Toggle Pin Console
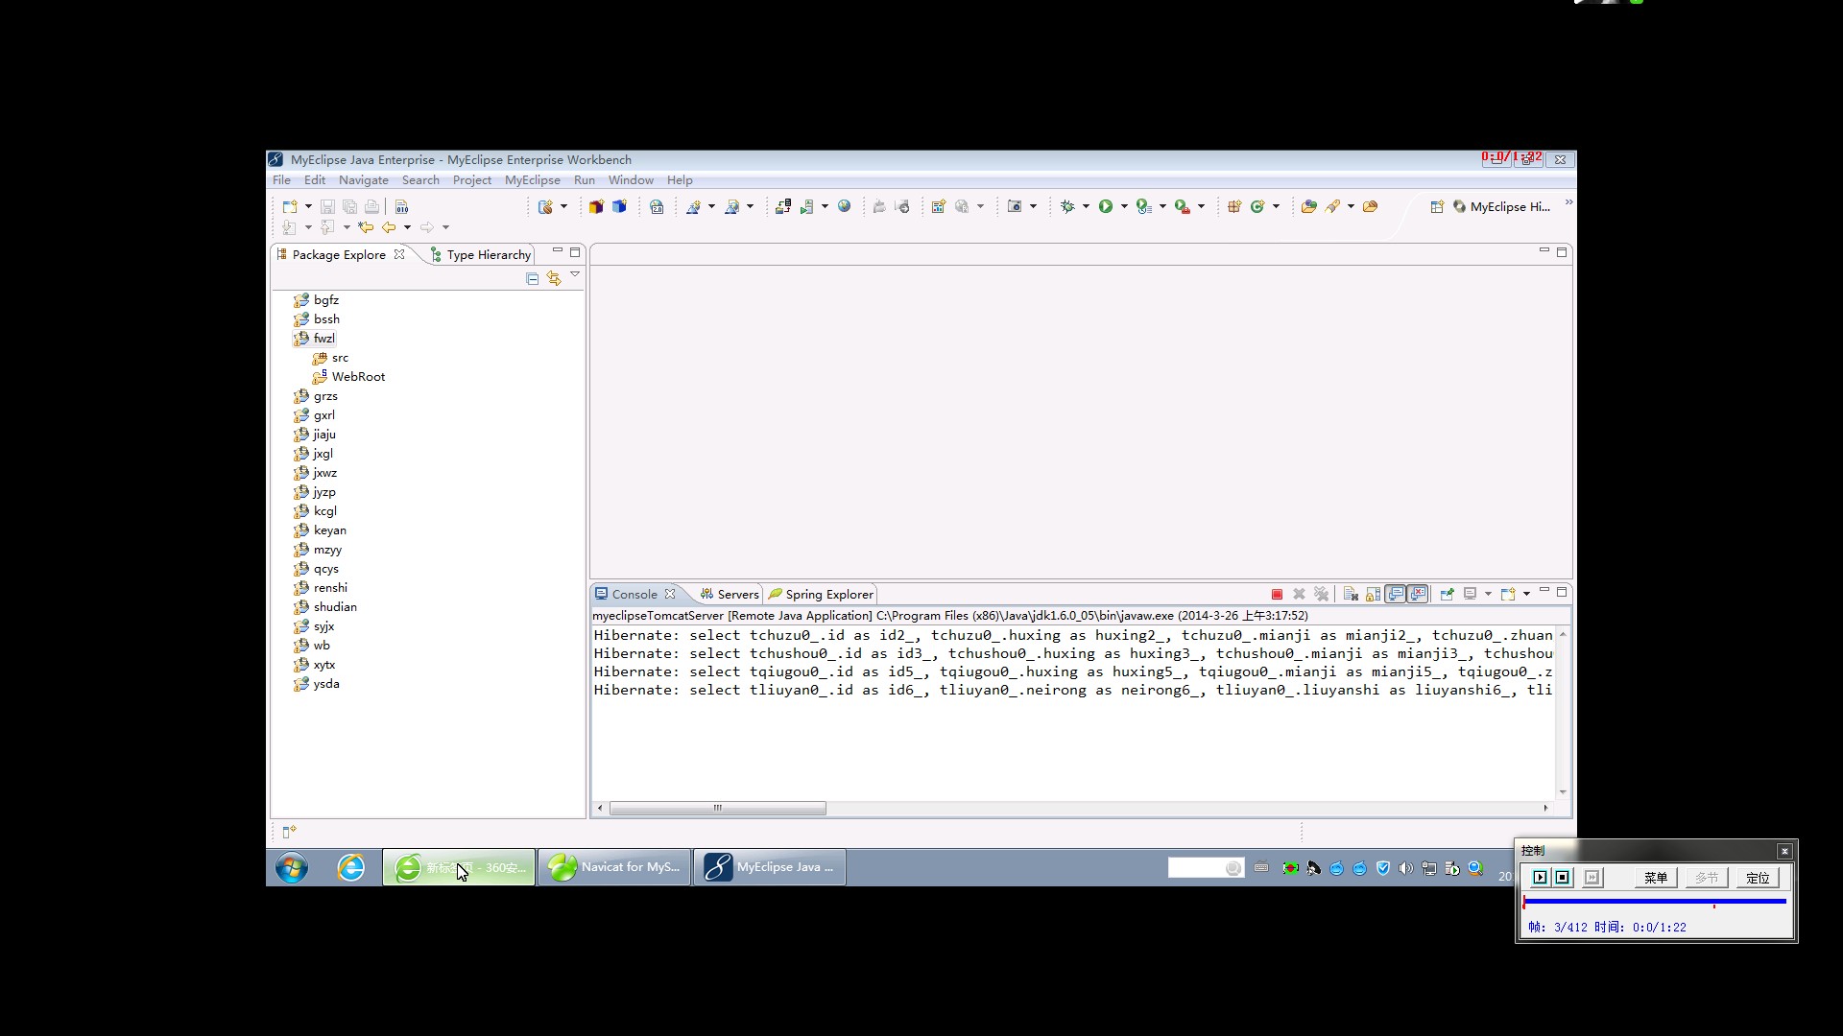 pyautogui.click(x=1447, y=595)
